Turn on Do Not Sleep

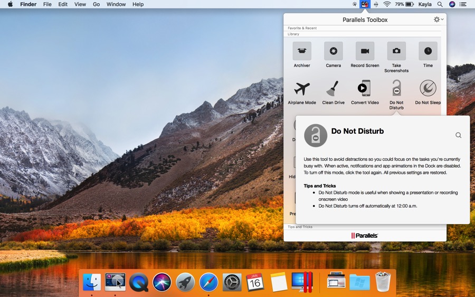point(428,89)
